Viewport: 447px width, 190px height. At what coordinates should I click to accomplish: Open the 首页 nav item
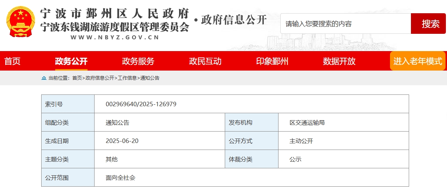tap(13, 61)
